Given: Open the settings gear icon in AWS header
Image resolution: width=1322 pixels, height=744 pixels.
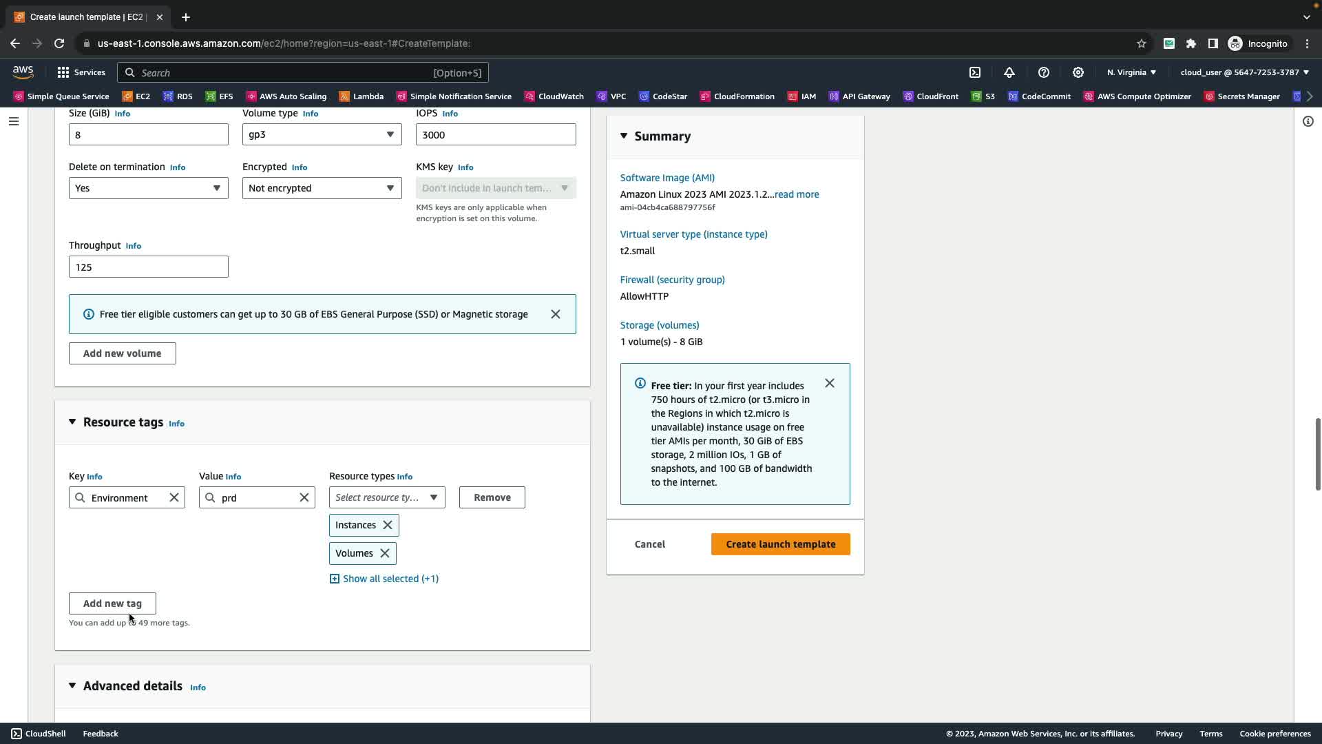Looking at the screenshot, I should pyautogui.click(x=1078, y=72).
